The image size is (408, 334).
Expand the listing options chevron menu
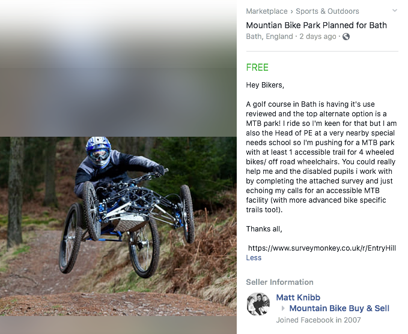(x=395, y=11)
